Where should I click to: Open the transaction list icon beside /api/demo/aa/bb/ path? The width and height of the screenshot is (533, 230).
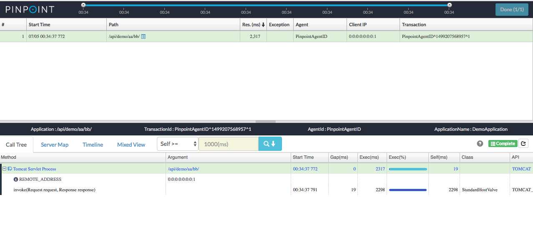pyautogui.click(x=143, y=37)
